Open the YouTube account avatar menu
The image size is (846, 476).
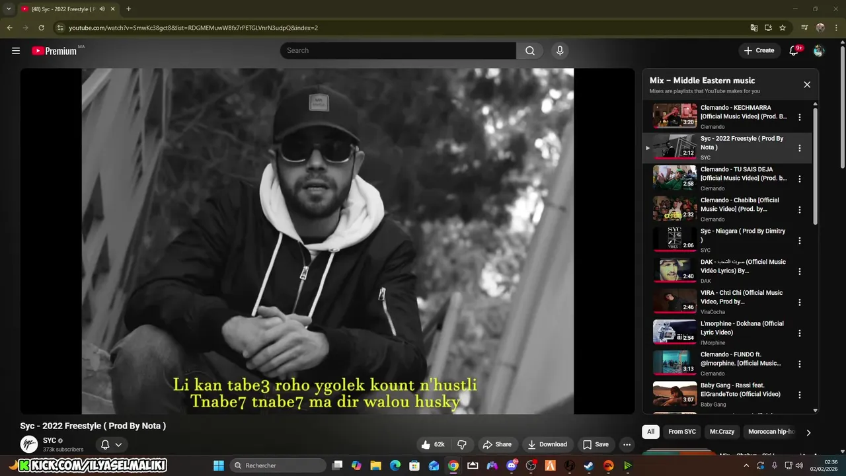[819, 51]
